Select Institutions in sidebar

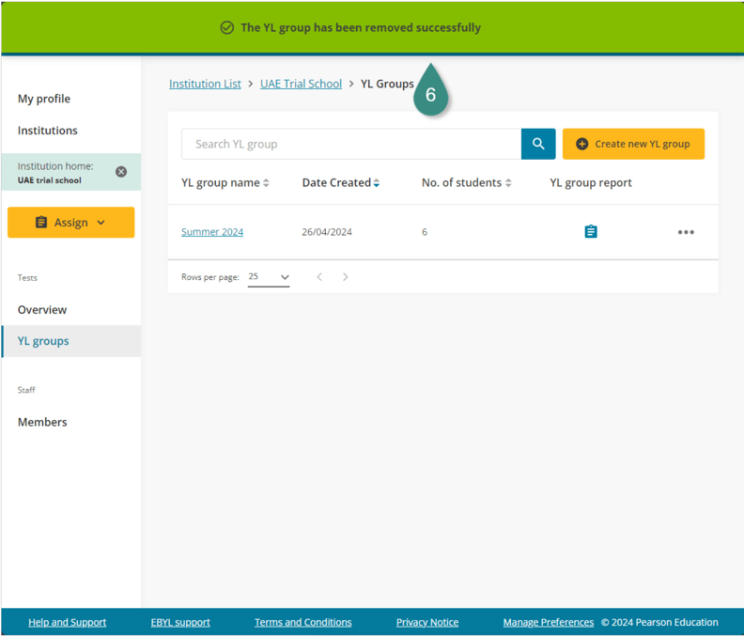pos(48,131)
